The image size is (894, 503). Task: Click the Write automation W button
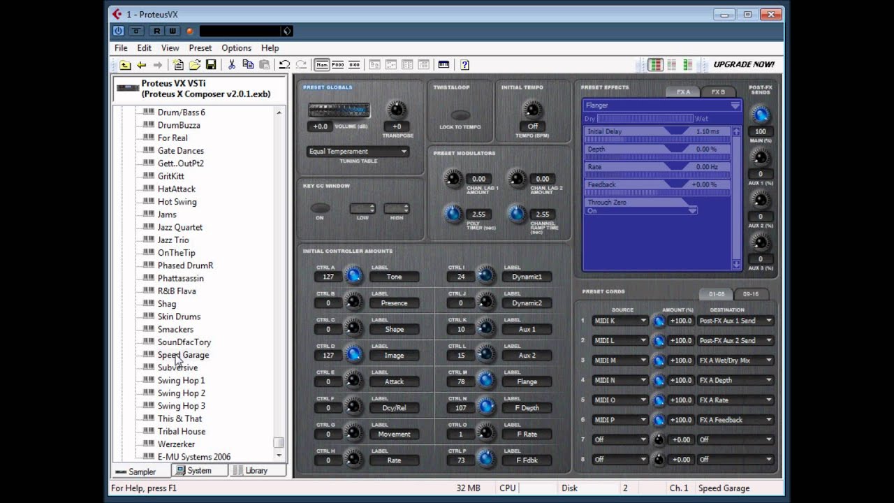click(172, 31)
